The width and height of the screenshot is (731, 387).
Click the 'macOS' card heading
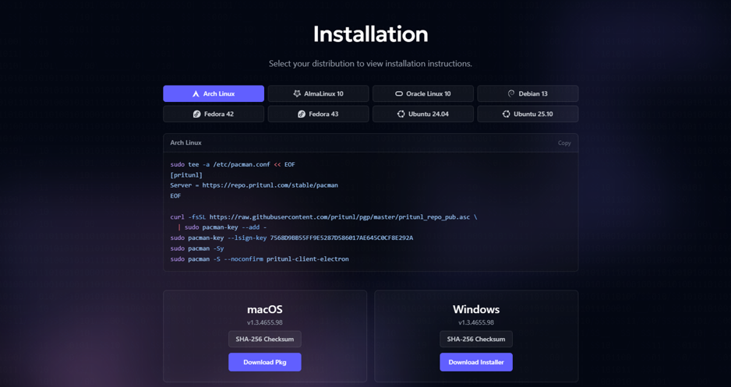(265, 309)
